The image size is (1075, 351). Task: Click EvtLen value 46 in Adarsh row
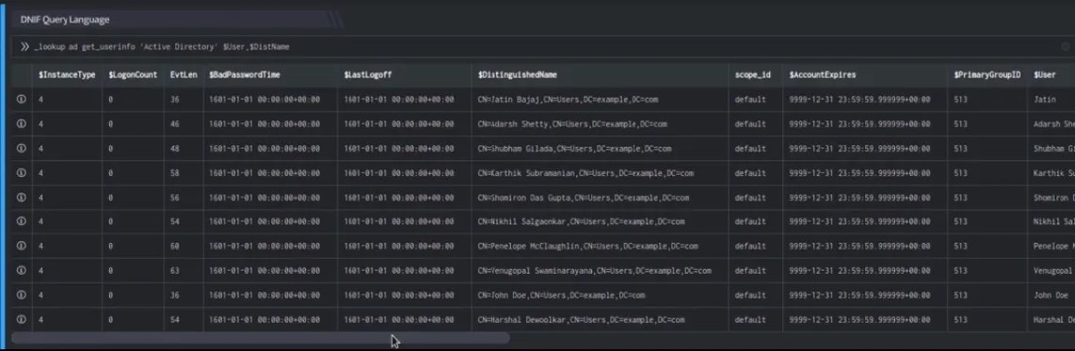point(175,124)
